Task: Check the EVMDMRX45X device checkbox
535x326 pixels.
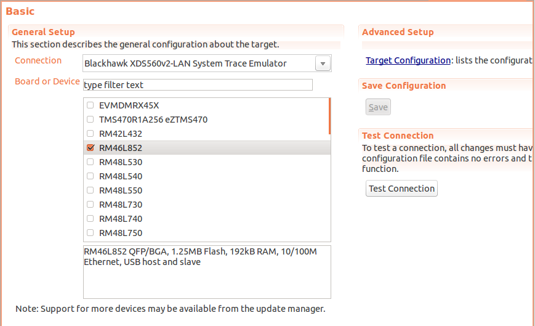Action: click(91, 105)
